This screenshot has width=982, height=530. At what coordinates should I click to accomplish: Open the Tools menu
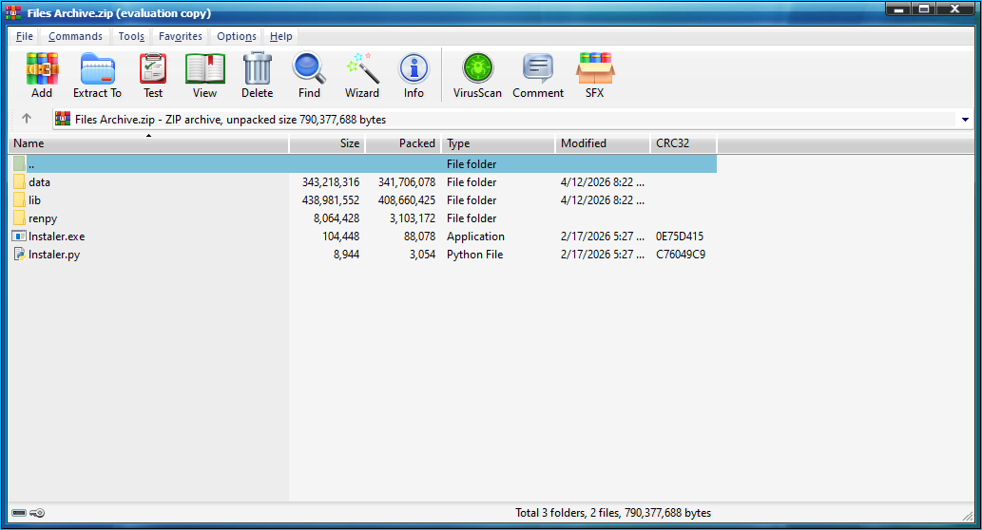click(x=131, y=36)
